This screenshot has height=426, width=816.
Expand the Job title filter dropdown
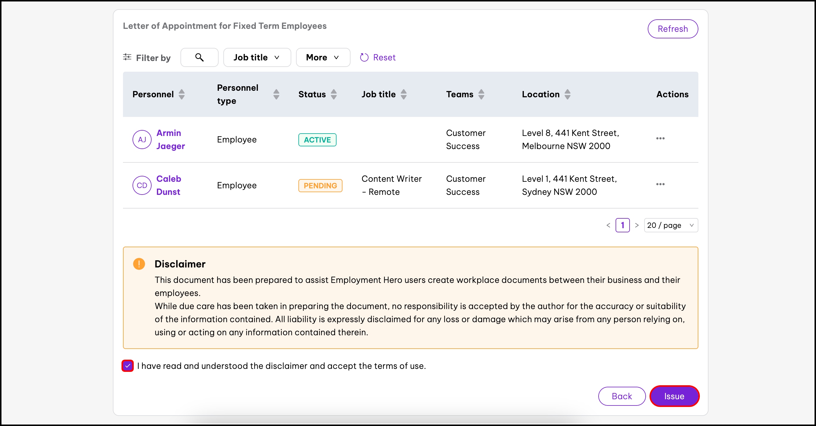click(x=257, y=57)
